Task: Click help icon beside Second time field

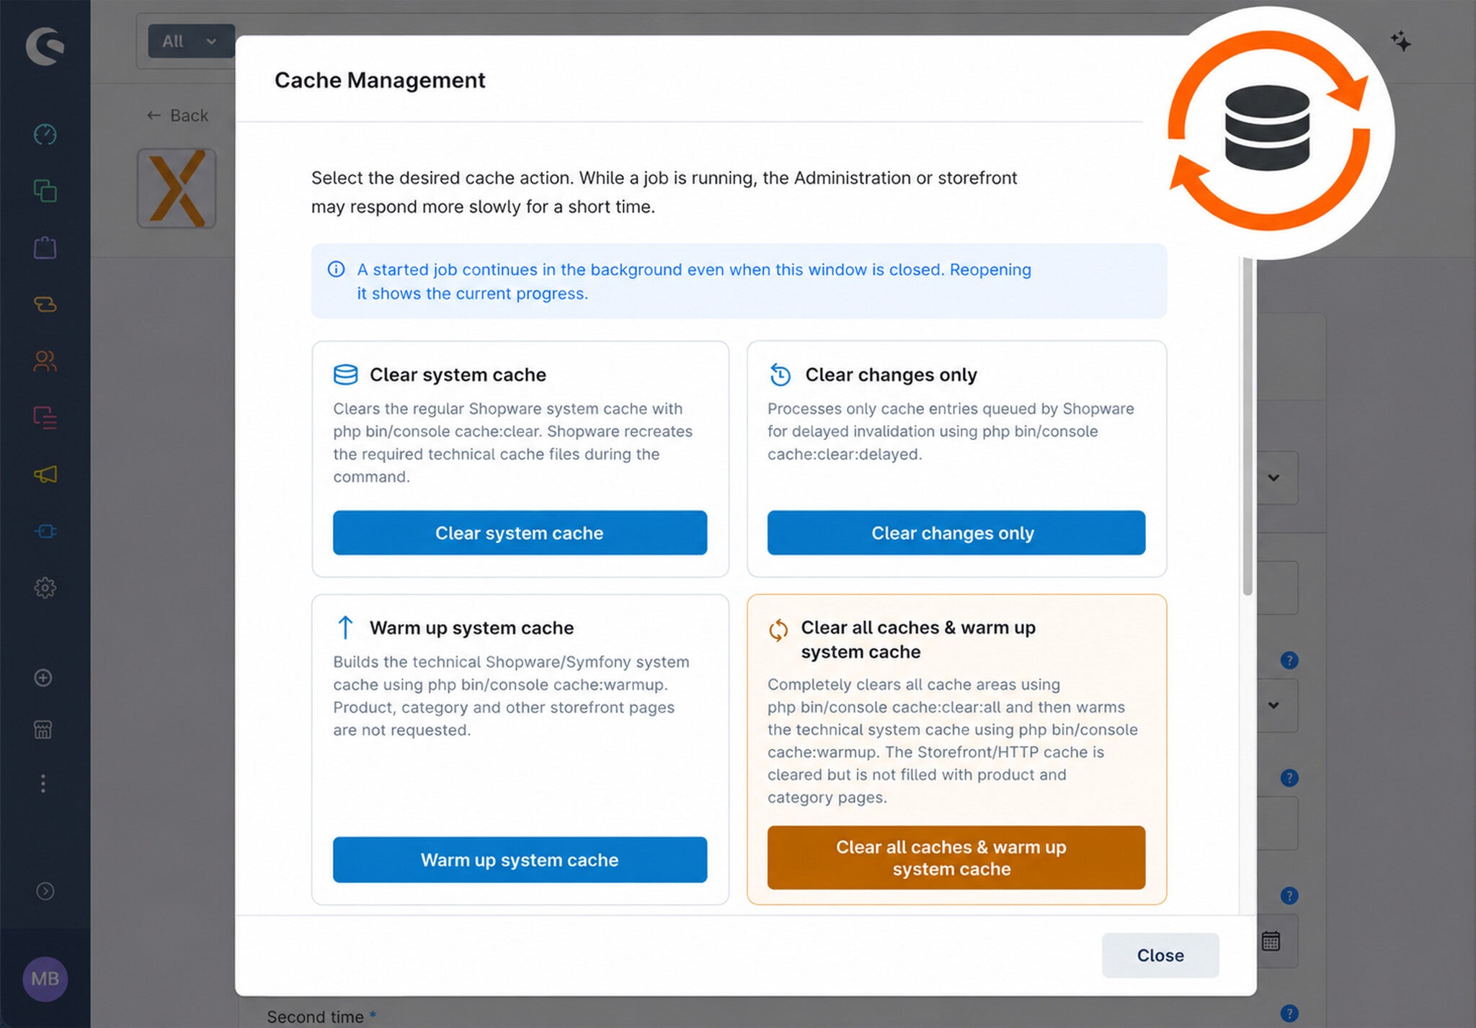Action: (1289, 1013)
